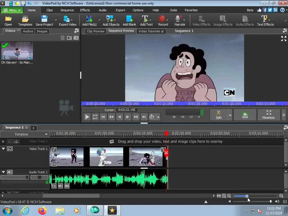Start recording with the Record icon
Image resolution: width=288 pixels, height=216 pixels.
[163, 21]
